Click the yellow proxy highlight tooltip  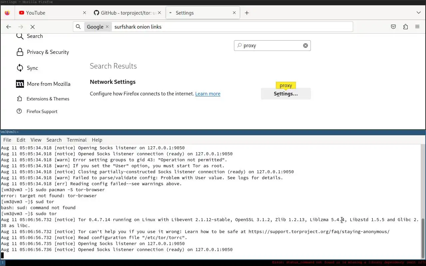click(286, 85)
